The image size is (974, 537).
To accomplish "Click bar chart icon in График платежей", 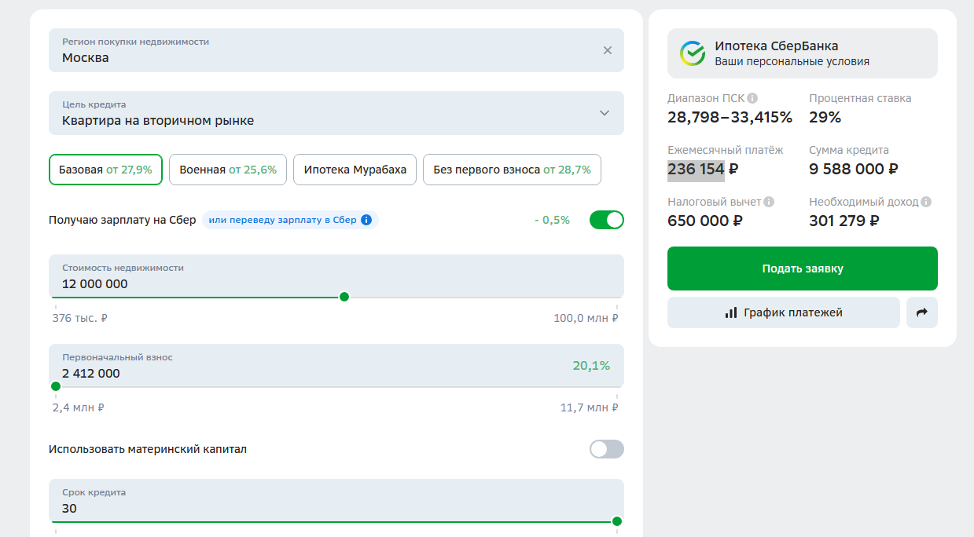I will pos(731,312).
